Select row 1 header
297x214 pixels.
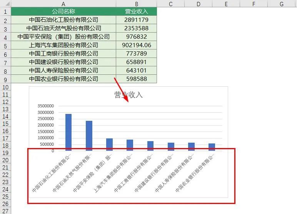pos(5,12)
